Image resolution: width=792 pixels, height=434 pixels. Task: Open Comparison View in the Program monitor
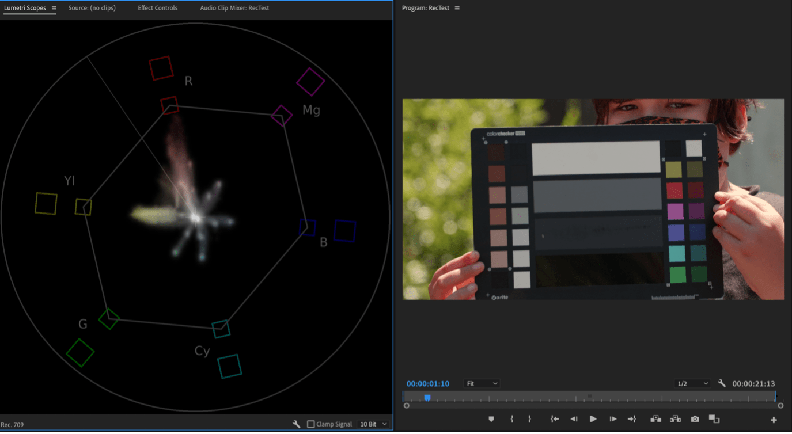point(715,419)
